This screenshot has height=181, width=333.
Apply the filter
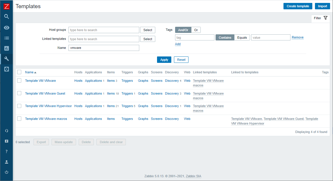click(164, 60)
